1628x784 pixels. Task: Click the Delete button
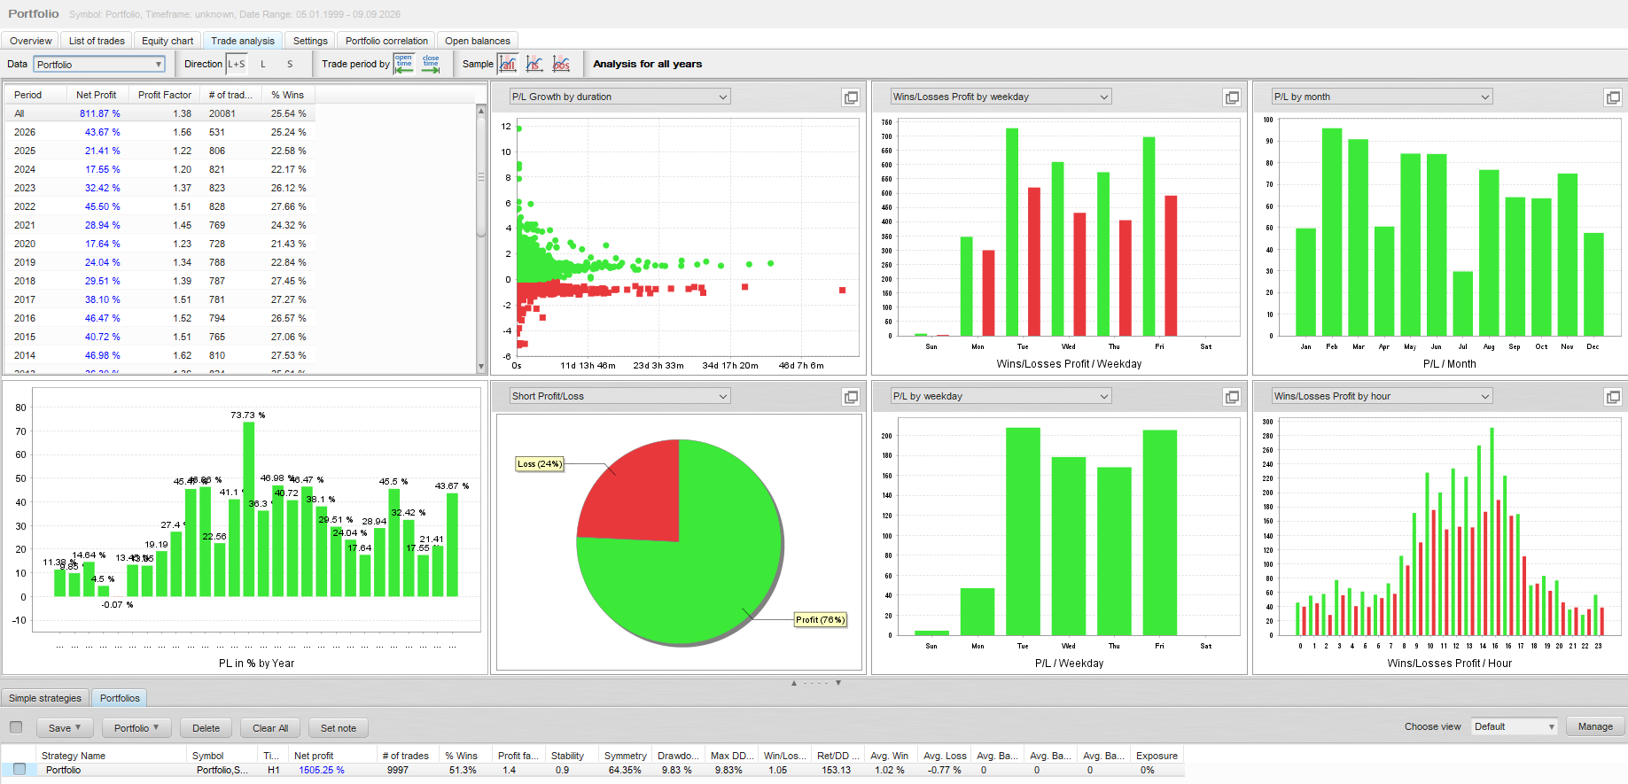(206, 728)
